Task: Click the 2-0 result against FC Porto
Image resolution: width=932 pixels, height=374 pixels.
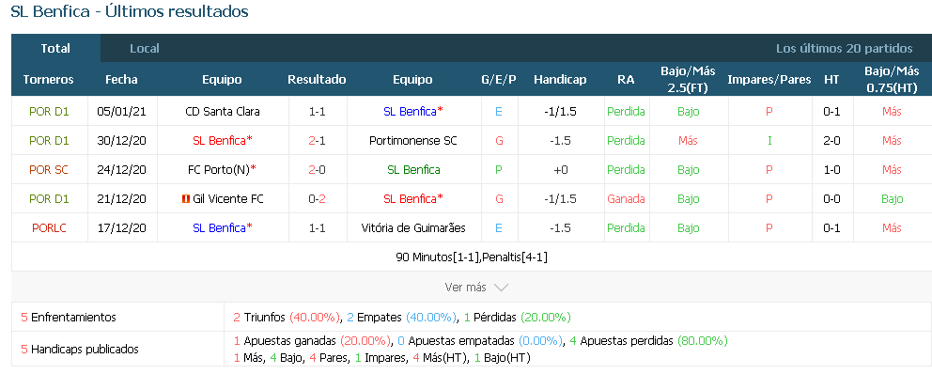Action: pos(317,169)
